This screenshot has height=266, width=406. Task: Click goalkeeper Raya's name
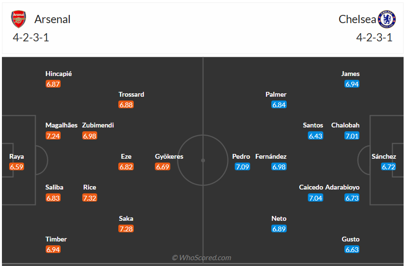[16, 156]
